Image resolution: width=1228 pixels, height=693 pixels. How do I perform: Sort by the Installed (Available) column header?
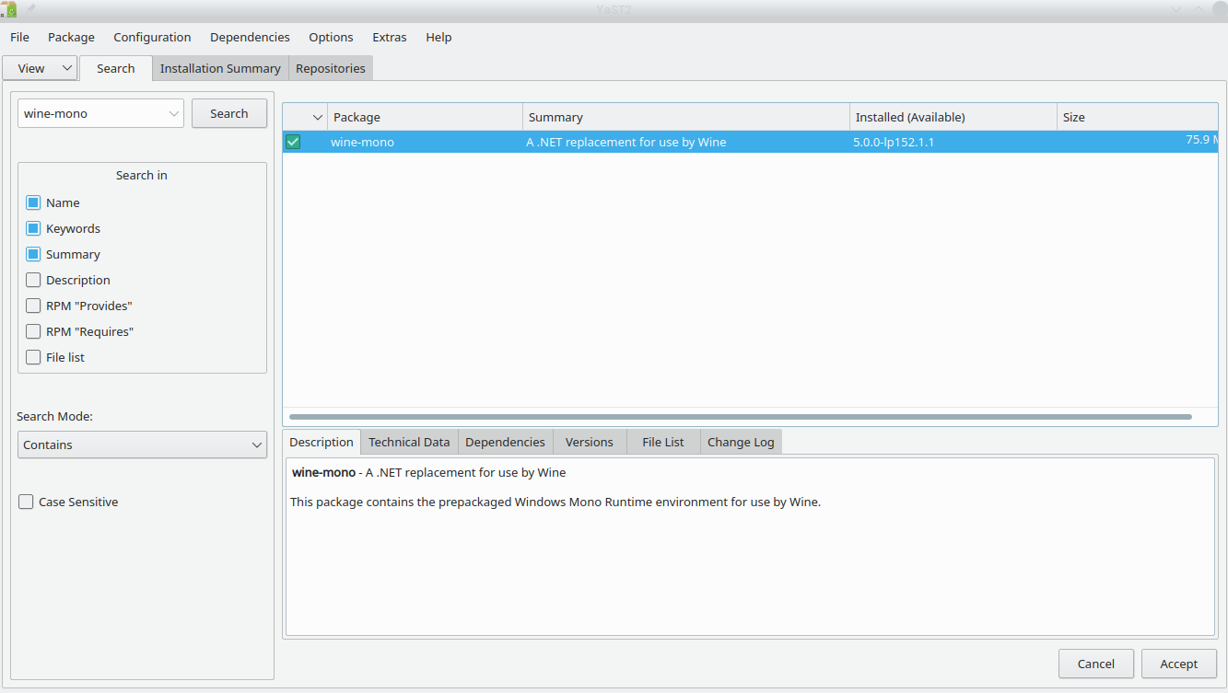coord(953,117)
